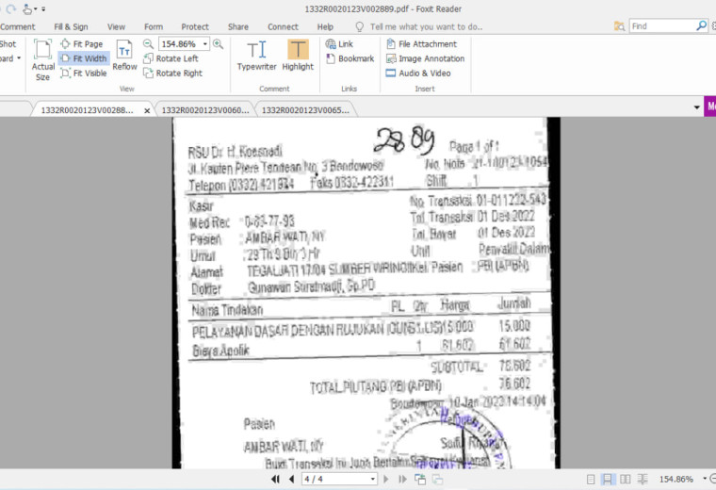Select the Typewriter tool
Image resolution: width=716 pixels, height=490 pixels.
click(x=256, y=56)
